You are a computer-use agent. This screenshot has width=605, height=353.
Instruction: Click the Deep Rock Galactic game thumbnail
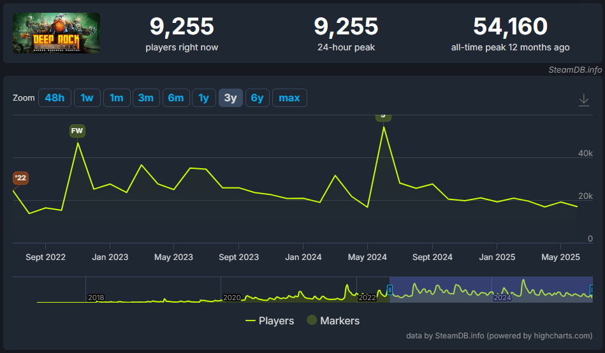pos(56,32)
